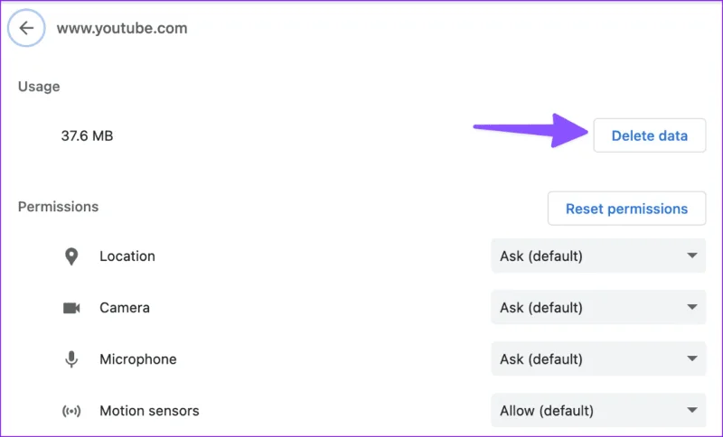
Task: Delete YouTube site data
Action: pos(649,135)
